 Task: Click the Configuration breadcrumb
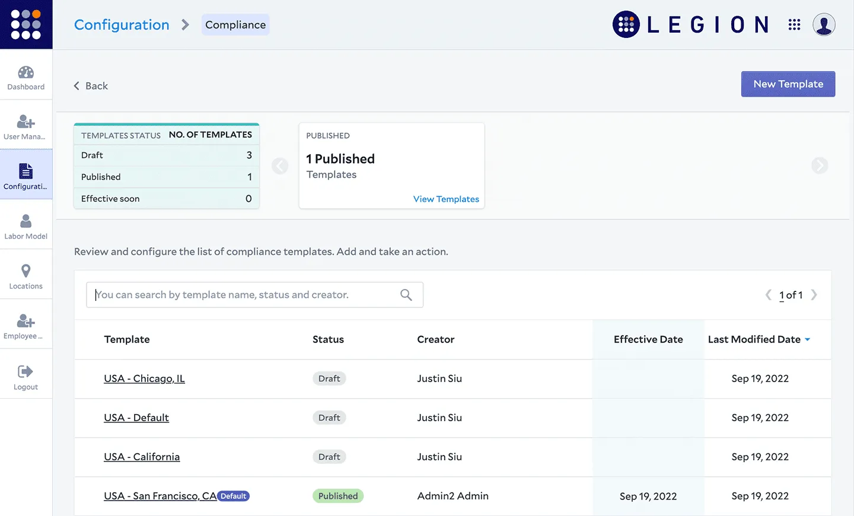(122, 25)
